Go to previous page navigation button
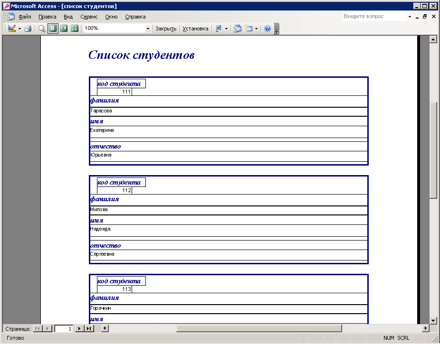The width and height of the screenshot is (440, 344). coord(48,329)
